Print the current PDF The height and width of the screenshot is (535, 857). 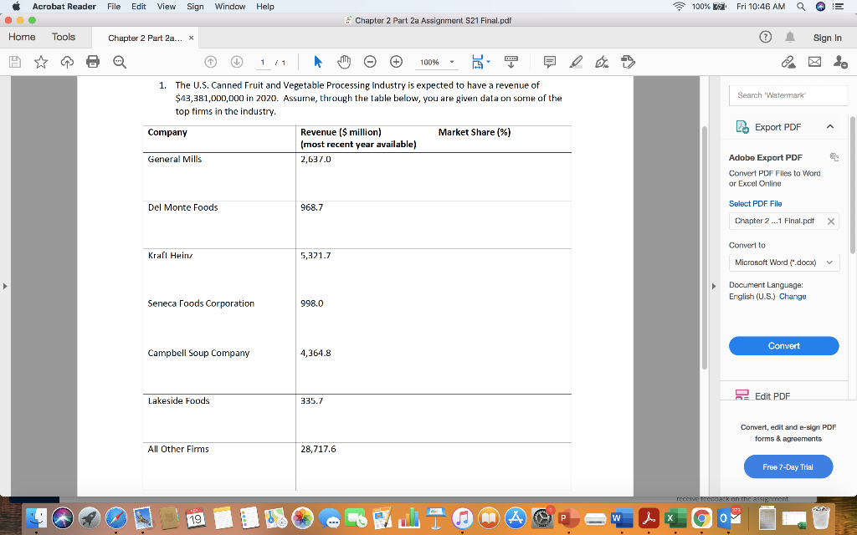pos(94,61)
